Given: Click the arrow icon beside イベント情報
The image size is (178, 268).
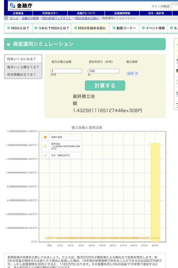Looking at the screenshot, I should point(143,28).
